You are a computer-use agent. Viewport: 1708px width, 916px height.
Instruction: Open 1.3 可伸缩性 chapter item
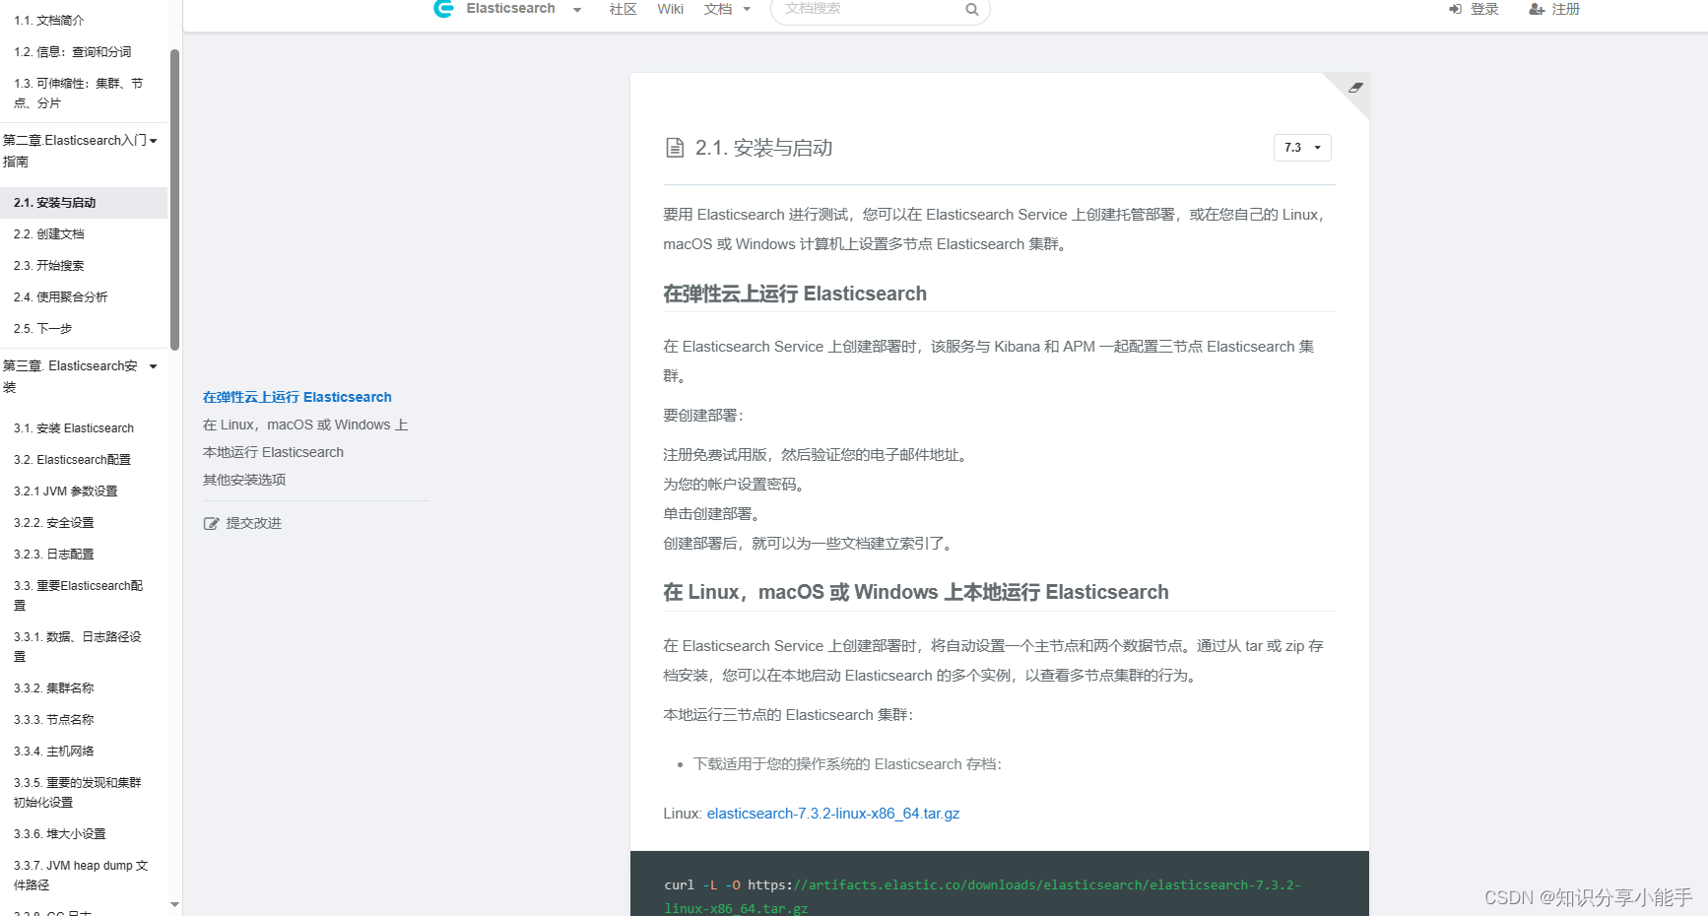(79, 94)
